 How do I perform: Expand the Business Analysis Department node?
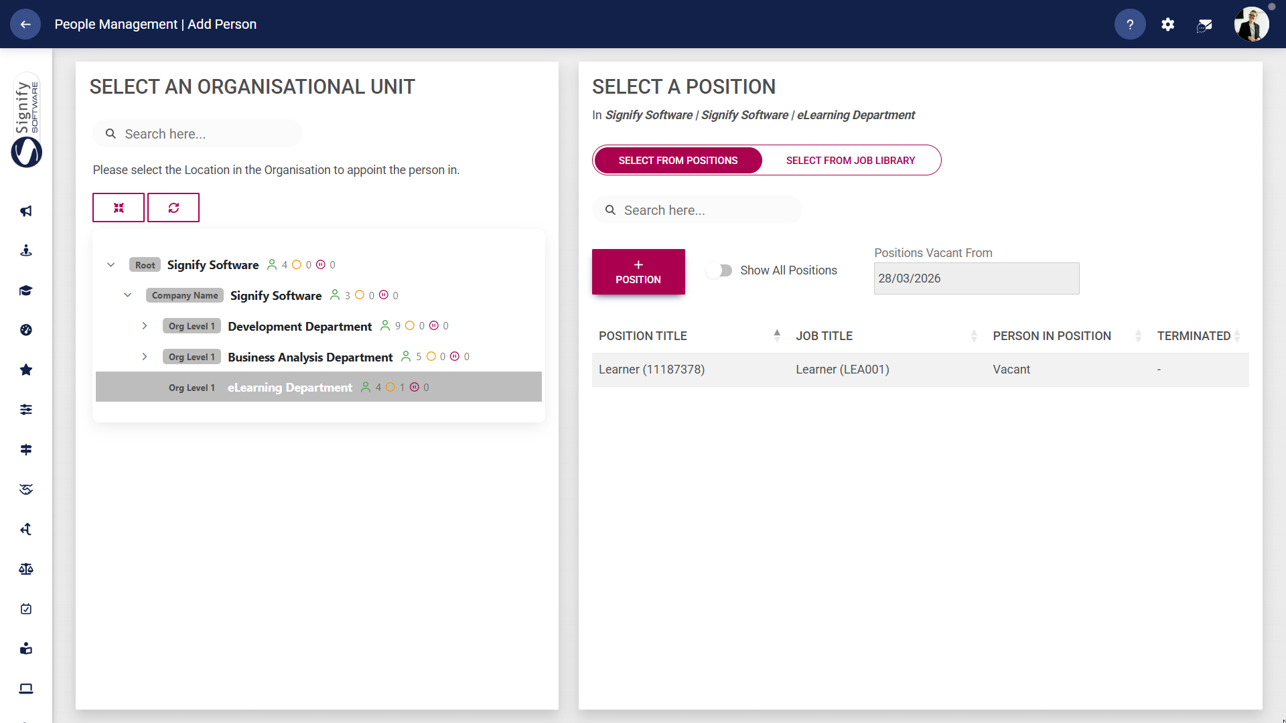tap(145, 357)
